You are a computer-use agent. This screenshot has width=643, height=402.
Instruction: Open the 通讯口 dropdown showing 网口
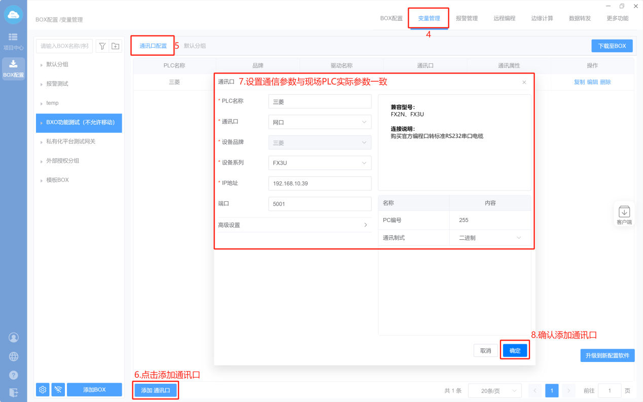319,122
